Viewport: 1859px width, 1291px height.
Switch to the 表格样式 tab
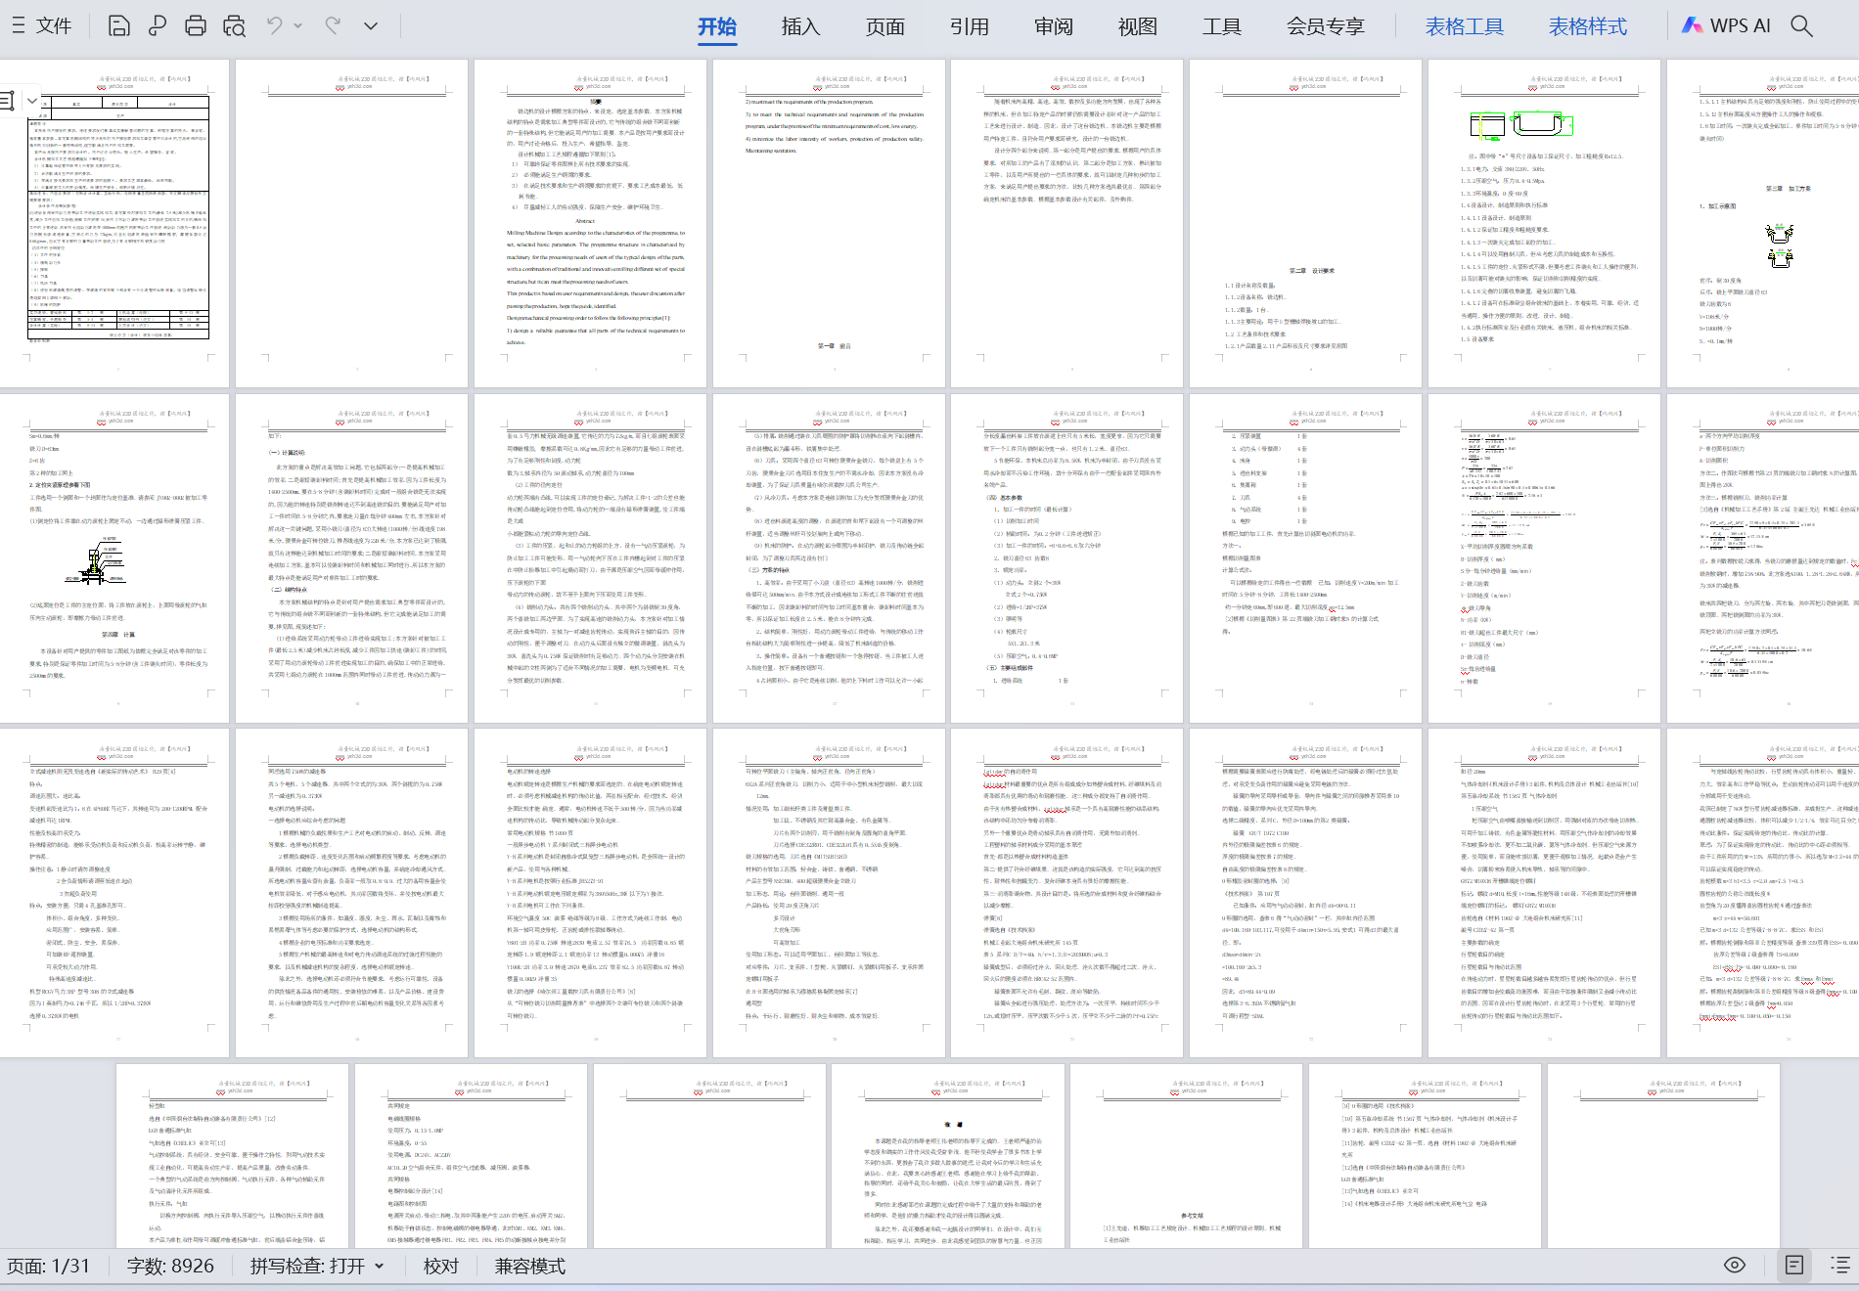pyautogui.click(x=1588, y=27)
